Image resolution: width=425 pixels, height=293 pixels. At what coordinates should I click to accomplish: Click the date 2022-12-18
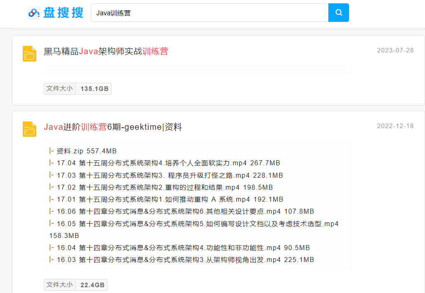click(x=395, y=126)
